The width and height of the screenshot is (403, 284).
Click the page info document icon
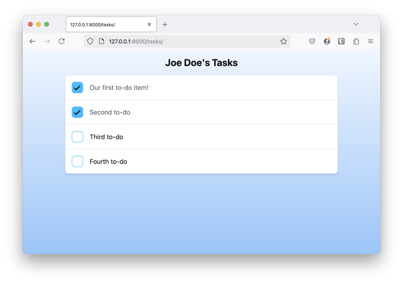(x=102, y=41)
